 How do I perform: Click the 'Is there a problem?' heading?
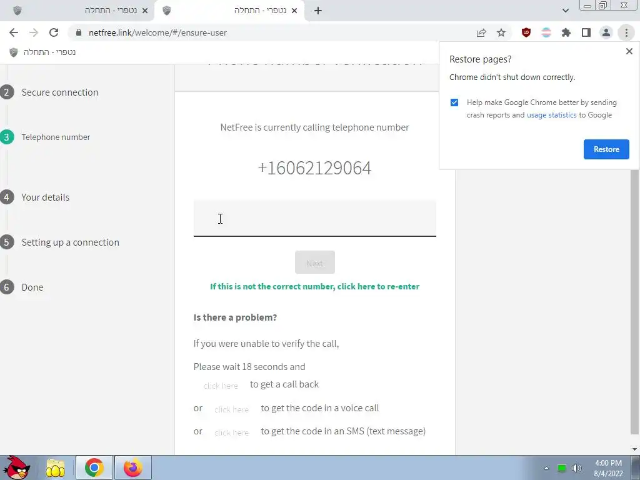235,317
